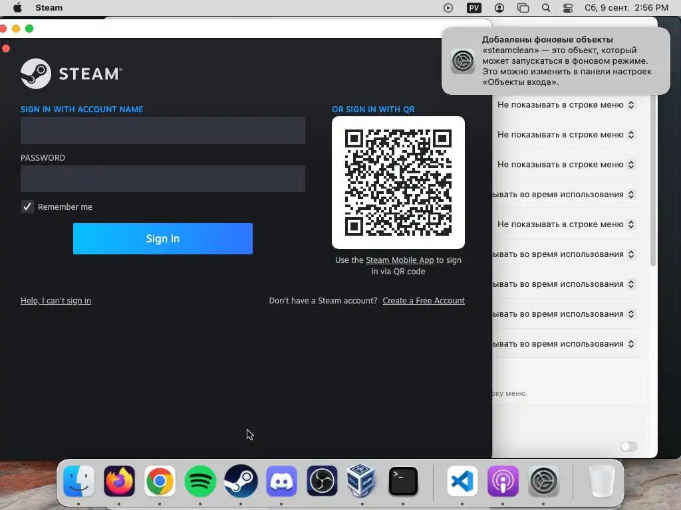Open the Steam Mobile App link
Viewport: 681px width, 510px height.
pyautogui.click(x=400, y=260)
